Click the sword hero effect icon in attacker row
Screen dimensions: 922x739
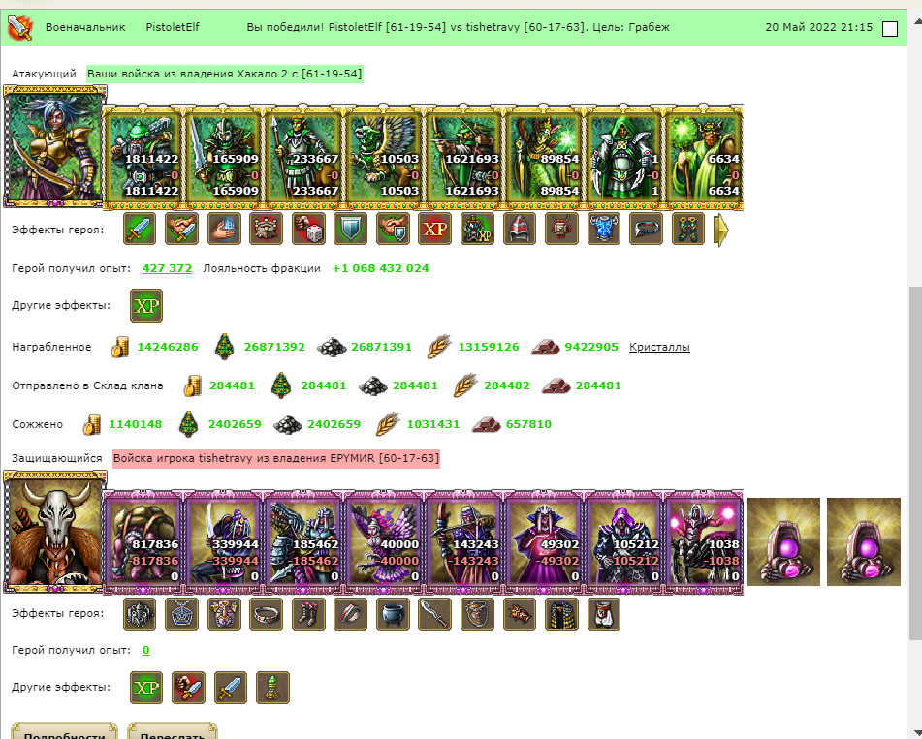coord(140,229)
